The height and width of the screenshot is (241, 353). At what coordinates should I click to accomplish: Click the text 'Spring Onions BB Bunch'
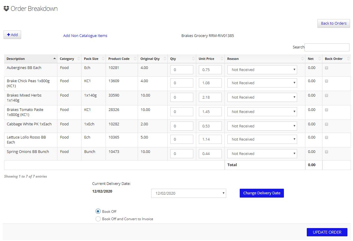(x=28, y=152)
